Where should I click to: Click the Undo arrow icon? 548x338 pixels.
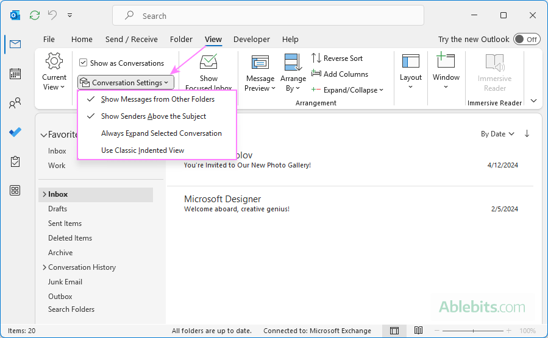[52, 15]
